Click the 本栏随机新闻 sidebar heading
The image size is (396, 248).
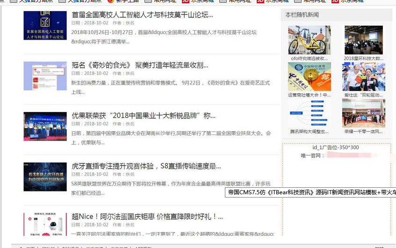pyautogui.click(x=302, y=15)
